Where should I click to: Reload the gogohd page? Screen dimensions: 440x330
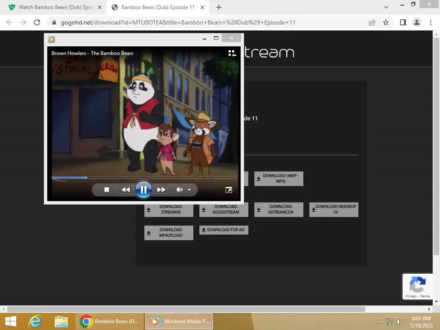click(37, 22)
